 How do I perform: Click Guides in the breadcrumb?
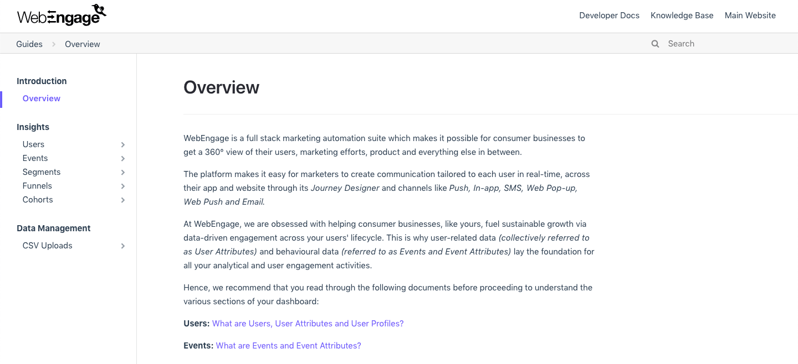[x=29, y=44]
